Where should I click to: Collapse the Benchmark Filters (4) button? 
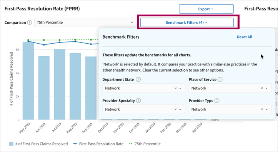(x=187, y=23)
